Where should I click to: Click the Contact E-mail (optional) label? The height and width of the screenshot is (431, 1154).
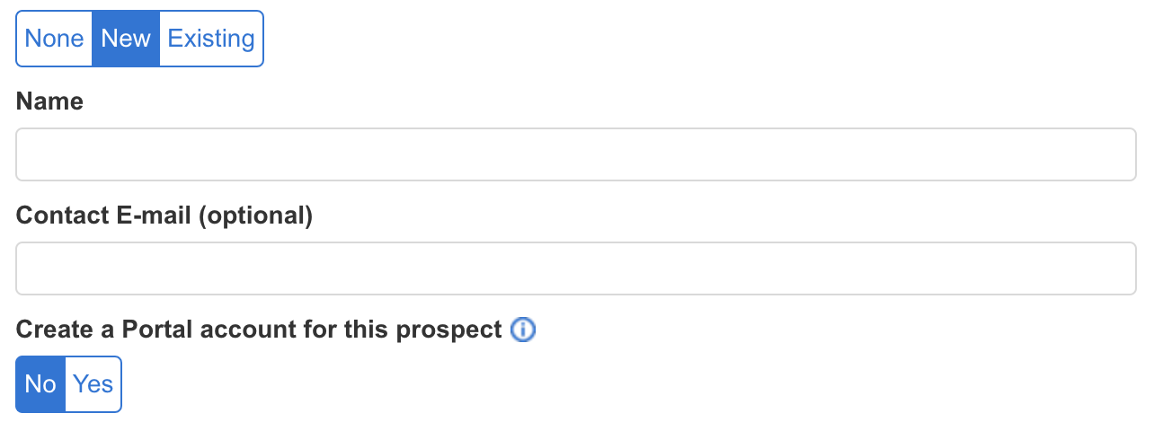coord(164,215)
